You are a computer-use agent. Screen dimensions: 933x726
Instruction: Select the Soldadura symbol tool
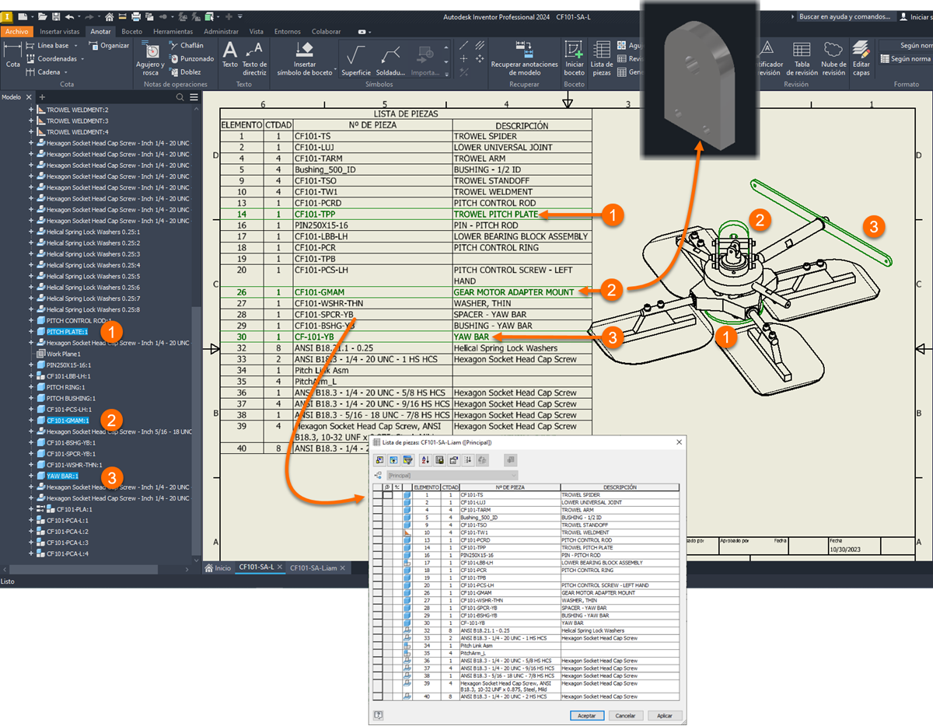[391, 59]
